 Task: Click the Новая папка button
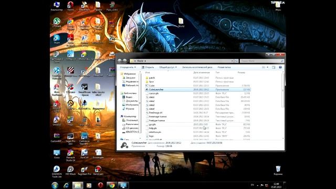(x=224, y=67)
